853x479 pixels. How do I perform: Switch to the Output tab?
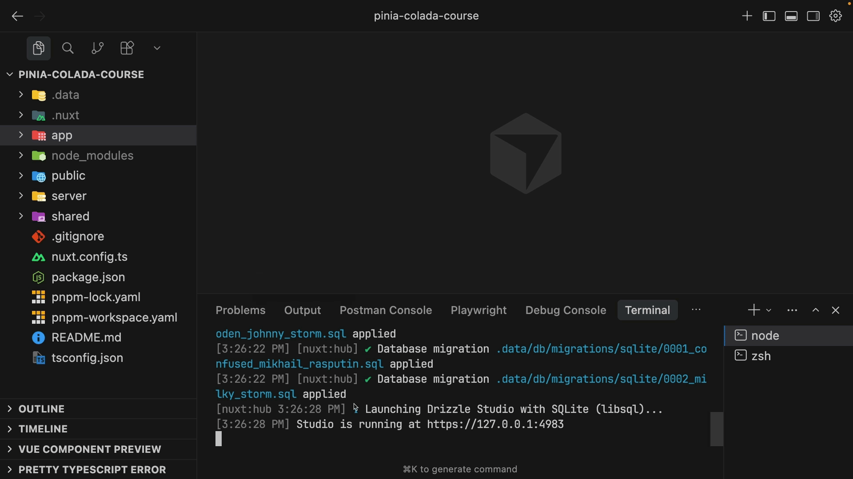303,310
